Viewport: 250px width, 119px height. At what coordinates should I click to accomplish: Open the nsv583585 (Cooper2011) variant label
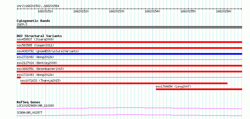[35, 45]
